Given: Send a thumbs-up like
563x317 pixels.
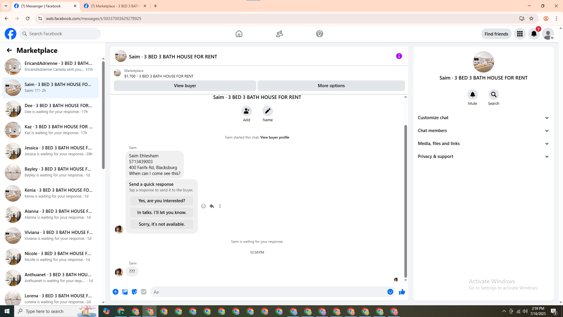Looking at the screenshot, I should point(402,292).
